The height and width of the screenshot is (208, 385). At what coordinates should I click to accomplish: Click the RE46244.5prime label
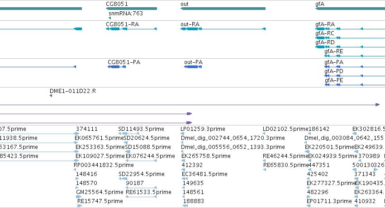pos(285,156)
